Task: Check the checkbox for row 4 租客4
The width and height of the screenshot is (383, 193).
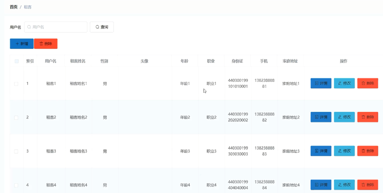Action: pos(16,186)
